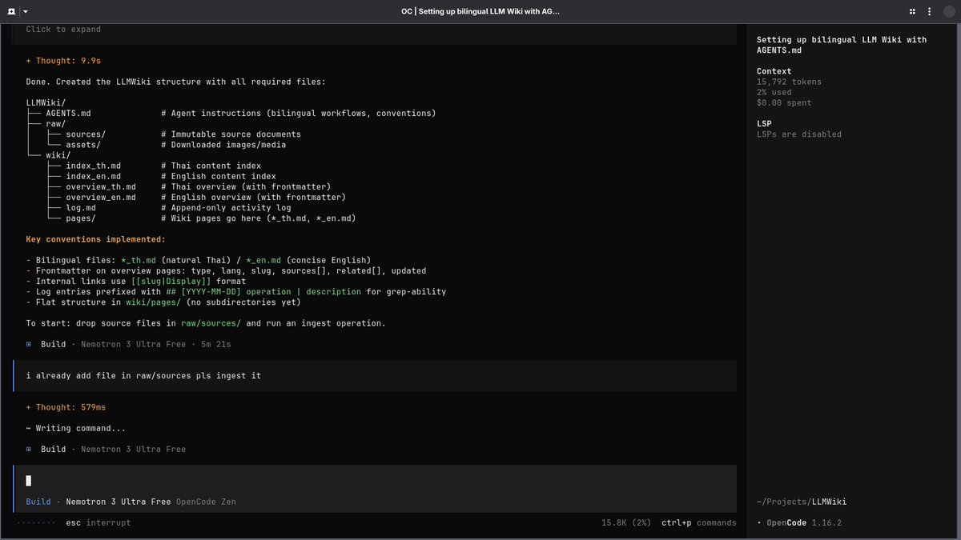Click the green '## [YYYY-MM-DD] operation | description' text

click(263, 292)
